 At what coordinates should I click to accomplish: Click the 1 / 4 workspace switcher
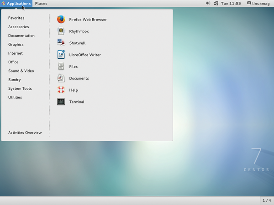click(267, 200)
